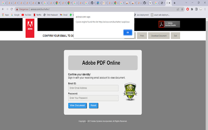Reload the current page
208x130 pixels.
coord(12,9)
